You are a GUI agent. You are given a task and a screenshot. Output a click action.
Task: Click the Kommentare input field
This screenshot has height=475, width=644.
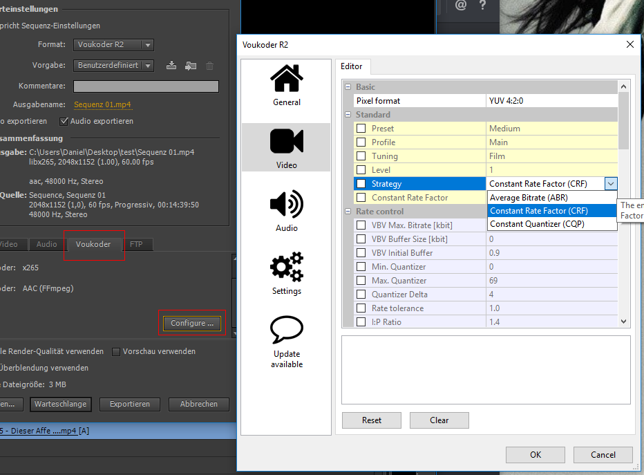click(x=146, y=86)
